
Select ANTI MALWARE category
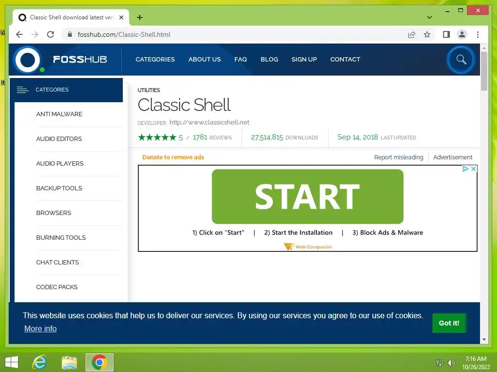(x=59, y=114)
